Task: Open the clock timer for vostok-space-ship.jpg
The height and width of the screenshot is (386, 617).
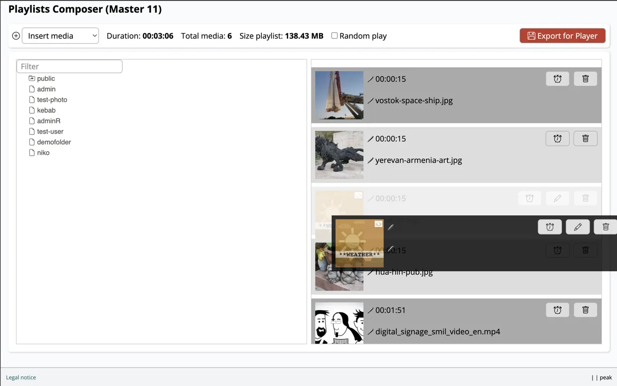Action: tap(558, 79)
